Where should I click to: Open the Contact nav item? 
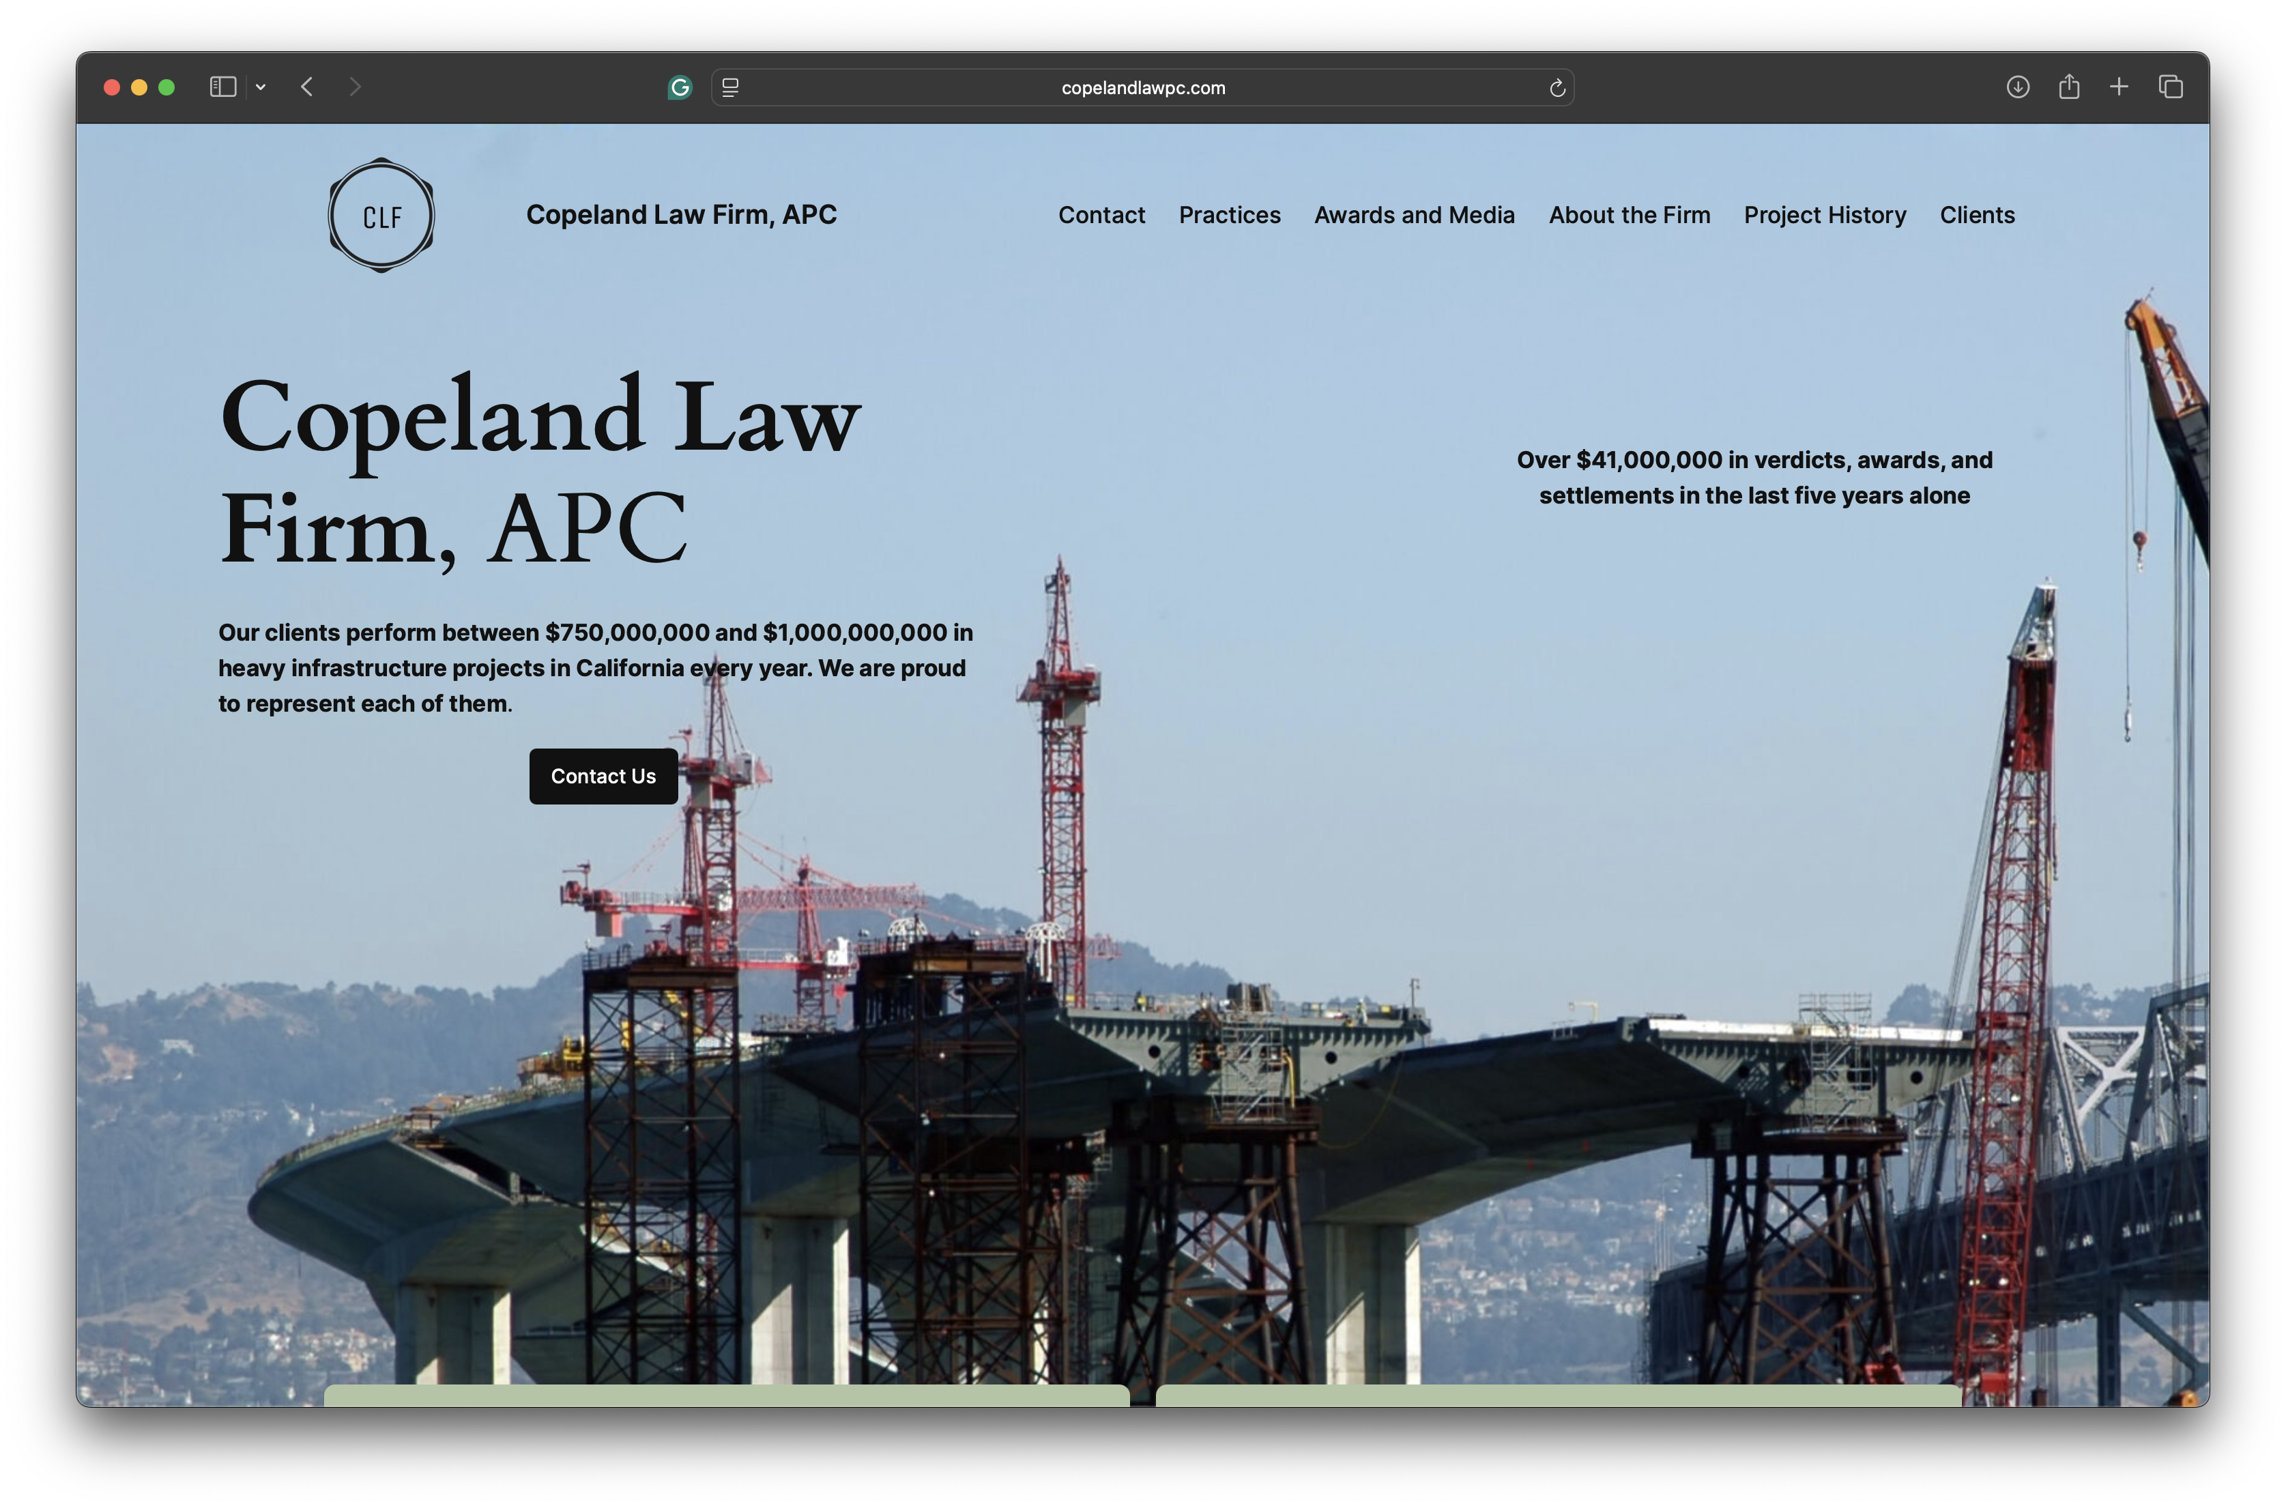(1101, 216)
